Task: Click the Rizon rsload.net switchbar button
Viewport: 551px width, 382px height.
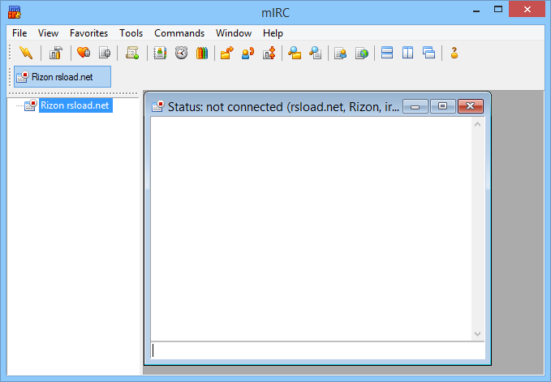Action: coord(62,77)
